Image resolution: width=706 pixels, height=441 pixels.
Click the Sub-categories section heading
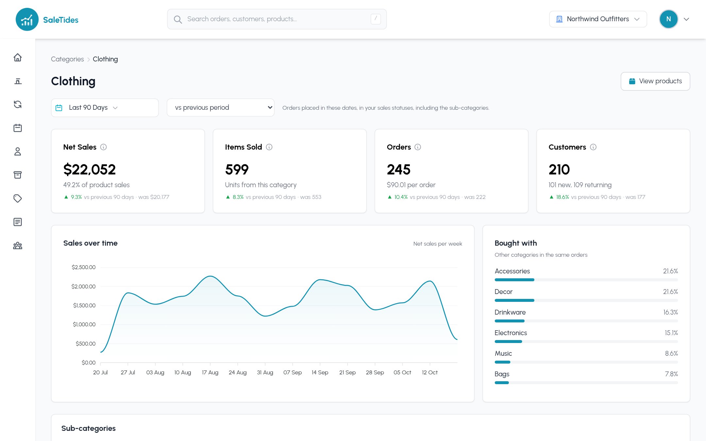(x=89, y=428)
